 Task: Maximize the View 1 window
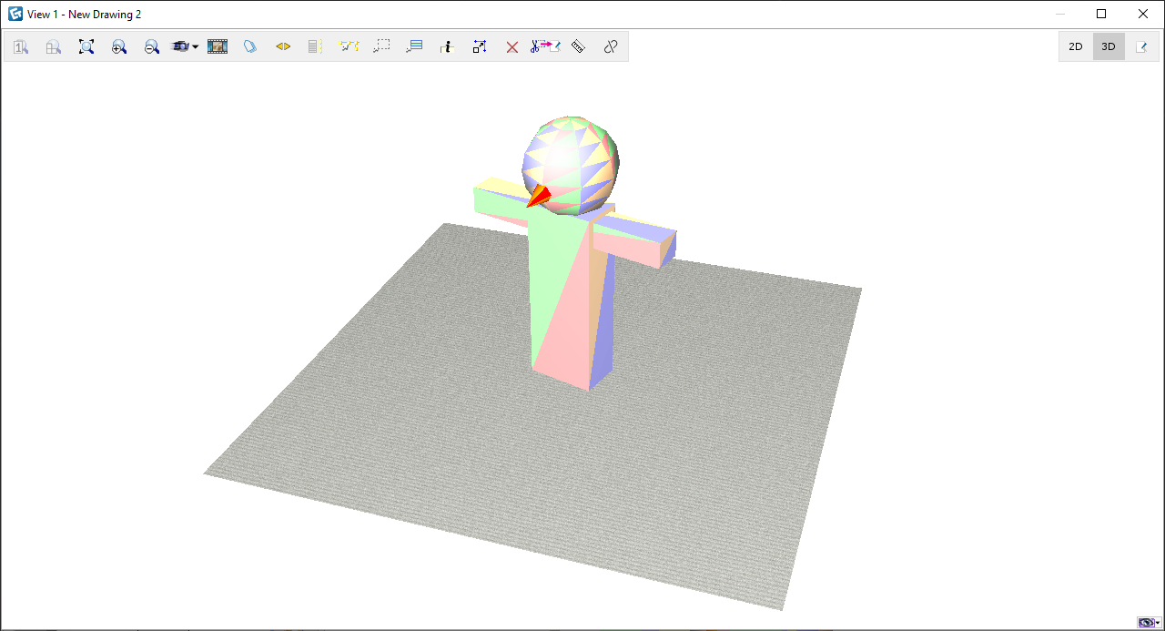[x=1101, y=14]
